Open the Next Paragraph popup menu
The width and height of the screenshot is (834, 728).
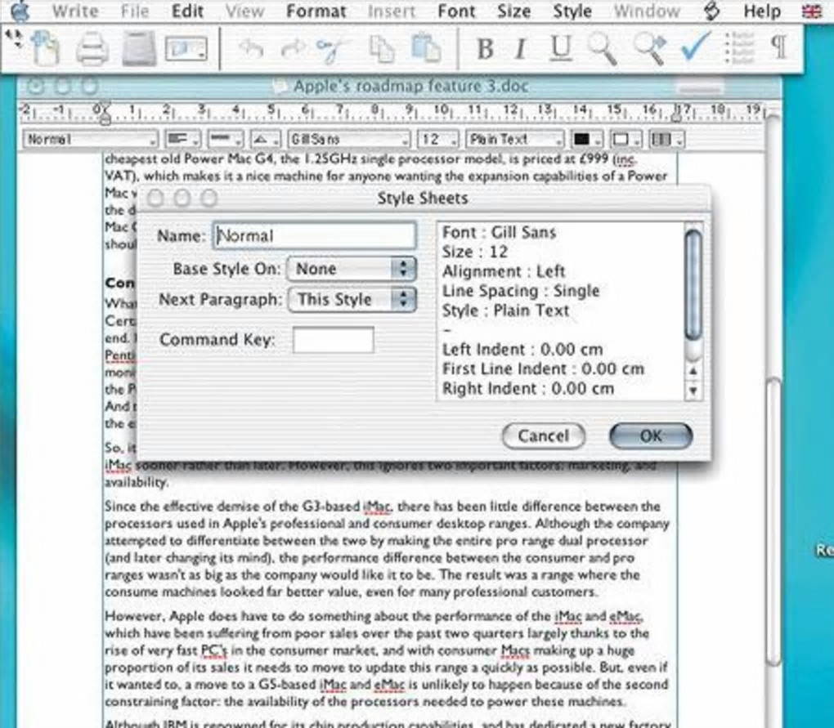(x=352, y=299)
